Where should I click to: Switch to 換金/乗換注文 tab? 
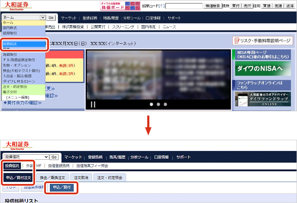click(x=52, y=177)
